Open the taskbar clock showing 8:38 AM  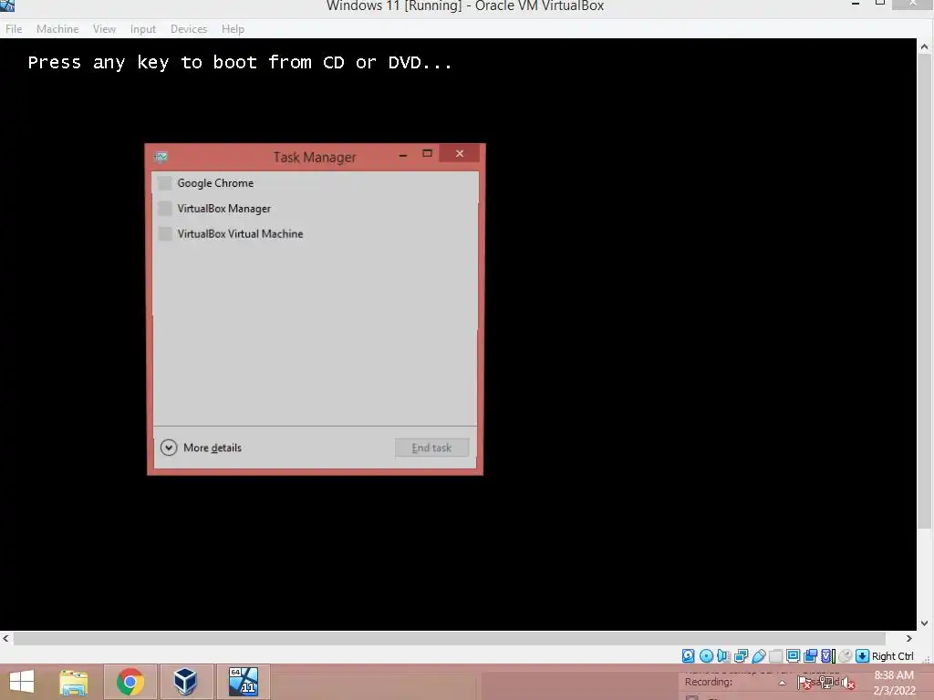point(894,683)
